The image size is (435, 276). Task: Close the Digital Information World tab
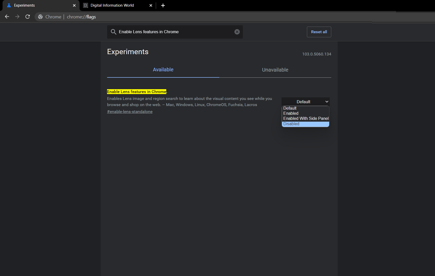click(x=151, y=5)
